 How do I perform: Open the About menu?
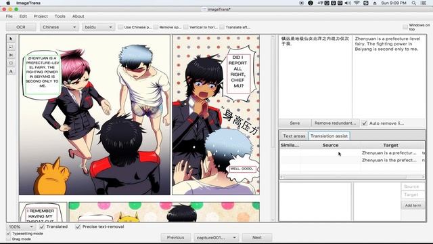[x=78, y=16]
